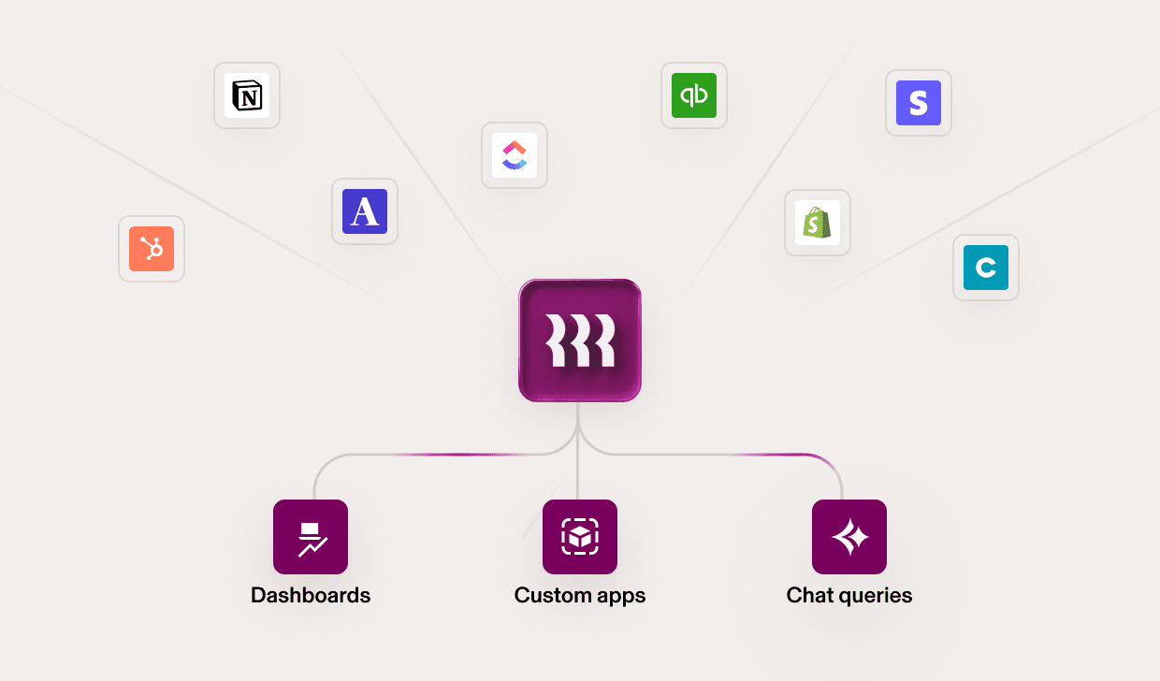Open the purple letter A app icon
This screenshot has height=681, width=1160.
(x=365, y=211)
